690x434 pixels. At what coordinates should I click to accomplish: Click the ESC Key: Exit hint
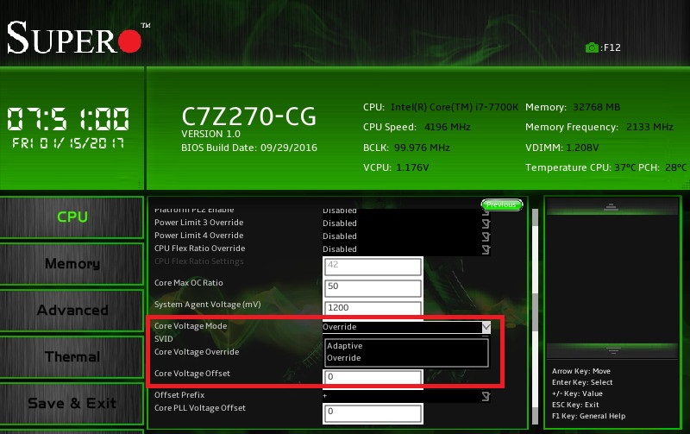(x=575, y=405)
